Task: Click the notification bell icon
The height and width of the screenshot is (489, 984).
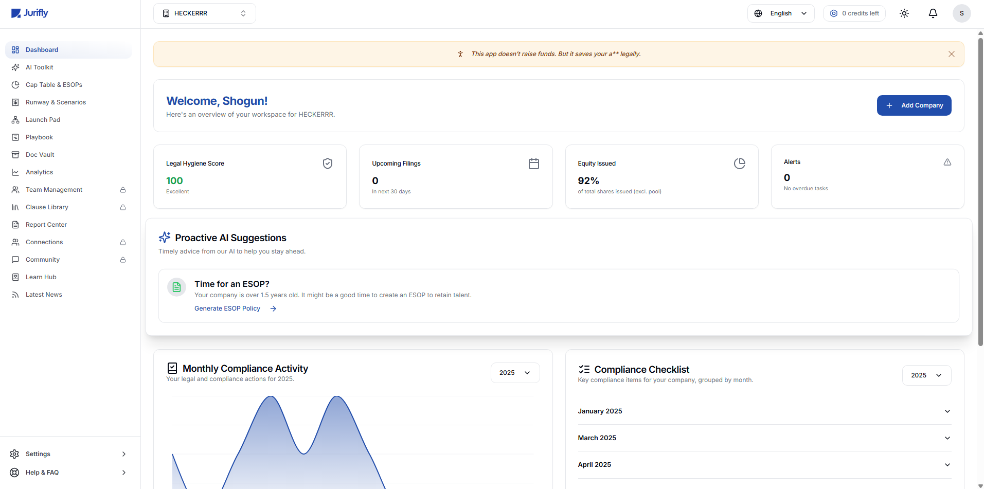Action: point(933,13)
